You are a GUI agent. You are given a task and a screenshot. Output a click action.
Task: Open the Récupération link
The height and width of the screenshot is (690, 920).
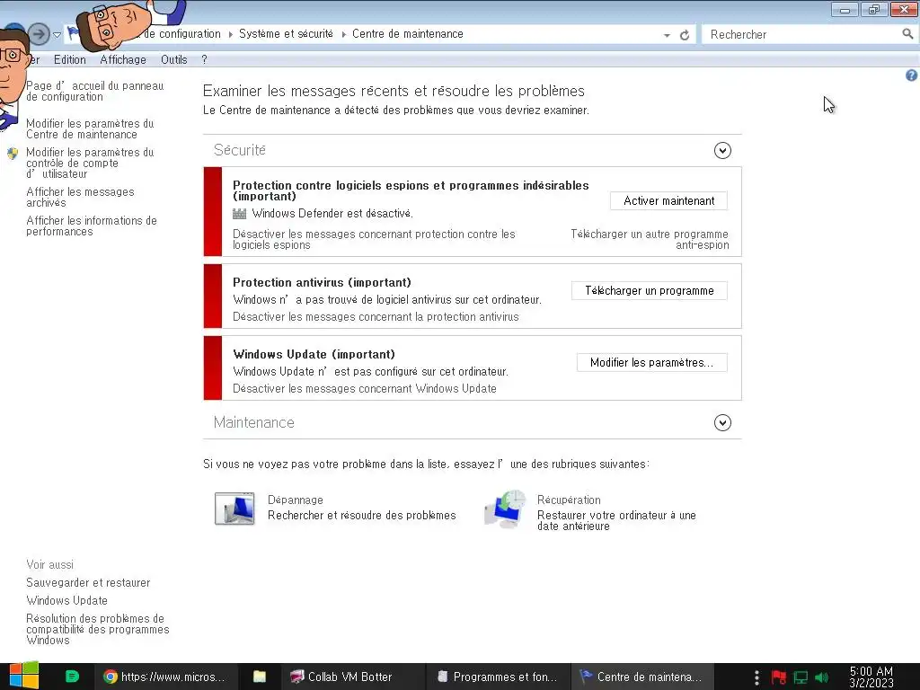pyautogui.click(x=569, y=500)
